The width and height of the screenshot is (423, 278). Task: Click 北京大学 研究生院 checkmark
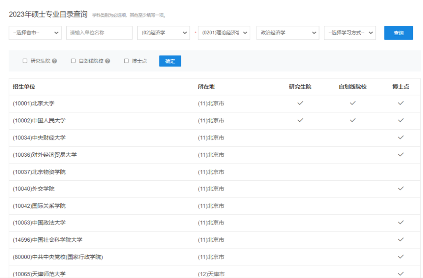click(x=300, y=103)
